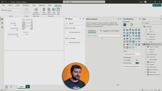Switch to desktop layout icon
This screenshot has width=162, height=91.
[x=6, y=86]
